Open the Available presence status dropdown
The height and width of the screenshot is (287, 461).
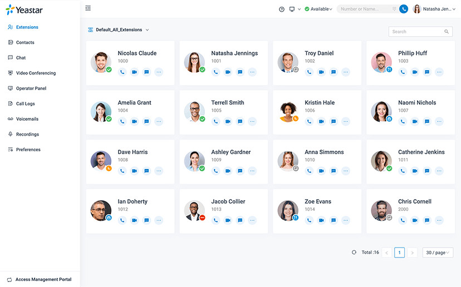[319, 9]
